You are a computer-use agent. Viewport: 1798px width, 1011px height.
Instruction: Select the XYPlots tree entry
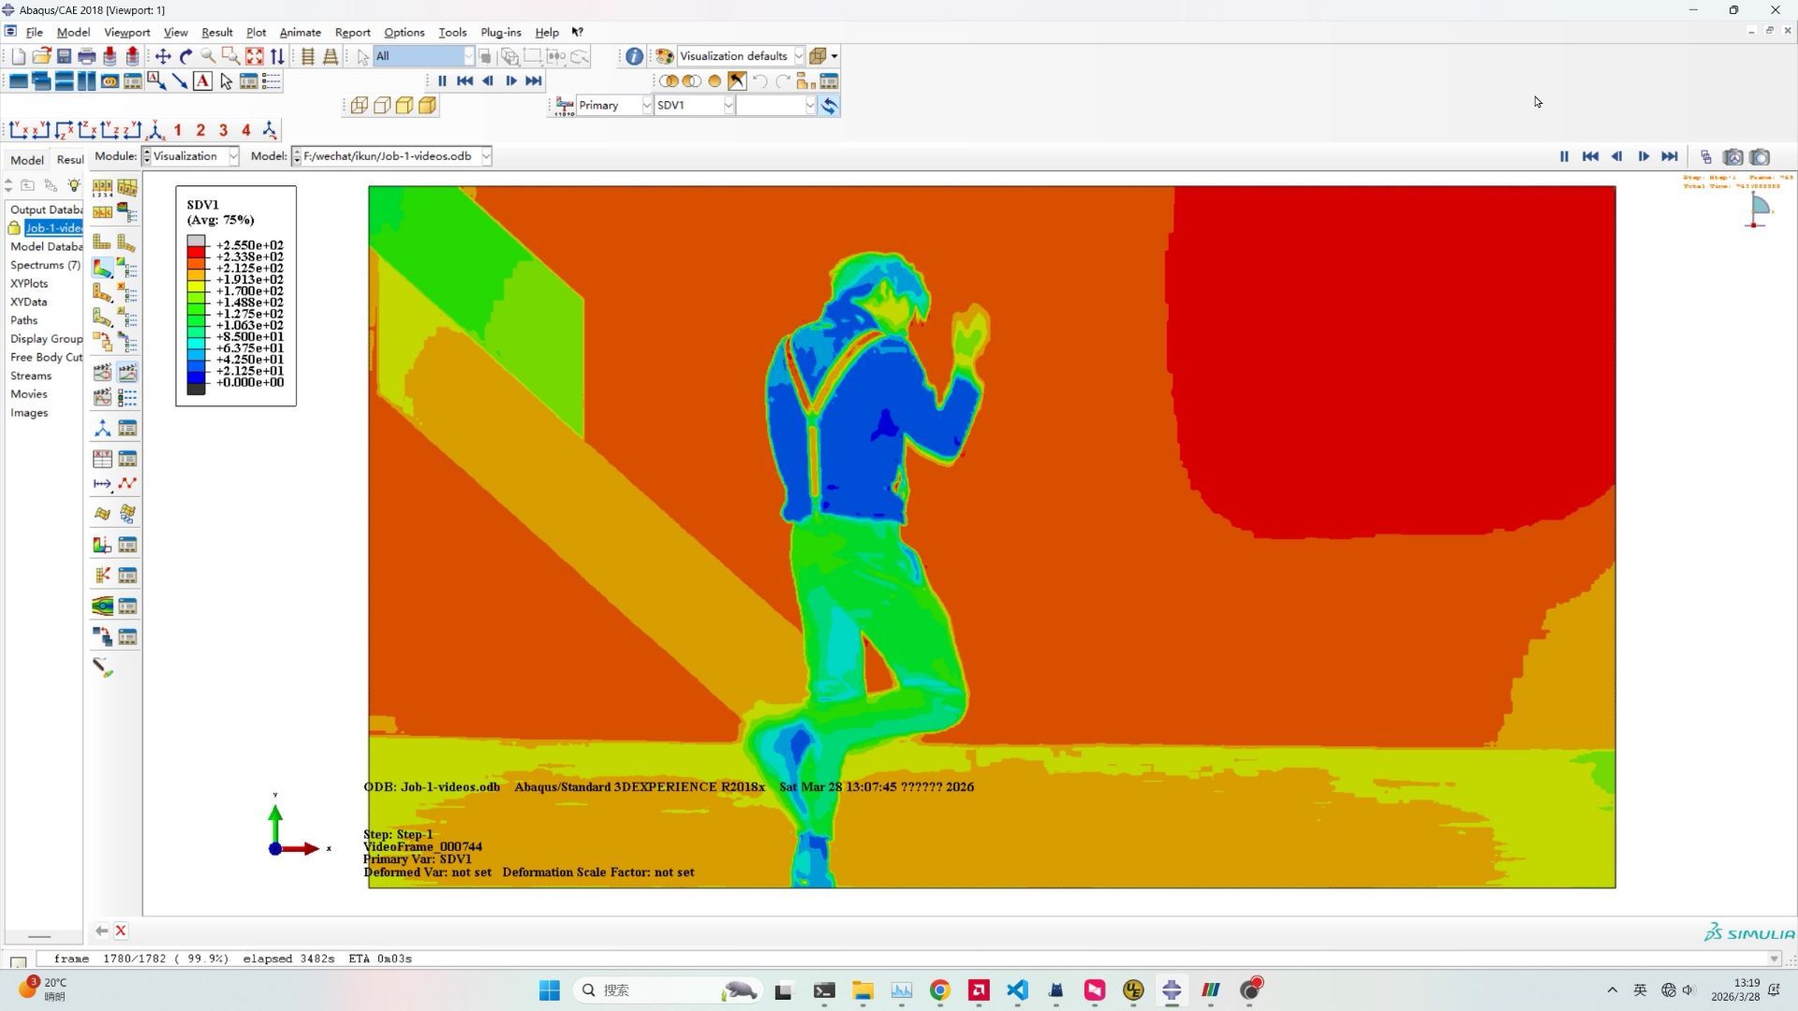pyautogui.click(x=29, y=284)
